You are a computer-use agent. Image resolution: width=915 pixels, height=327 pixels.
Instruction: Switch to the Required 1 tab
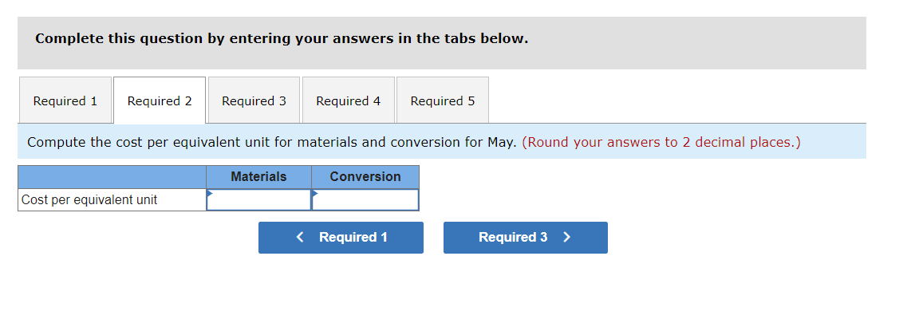click(65, 101)
